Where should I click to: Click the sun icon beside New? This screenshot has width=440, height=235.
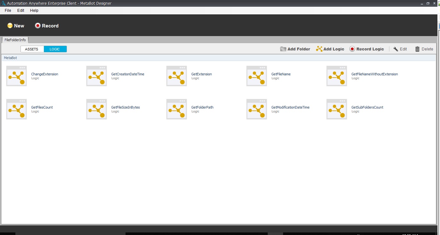click(x=10, y=26)
